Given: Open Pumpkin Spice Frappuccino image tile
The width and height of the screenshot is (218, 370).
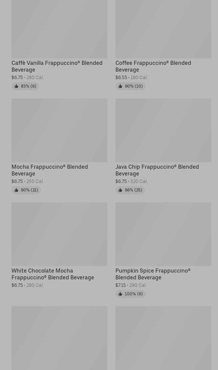Looking at the screenshot, I should coord(163,234).
